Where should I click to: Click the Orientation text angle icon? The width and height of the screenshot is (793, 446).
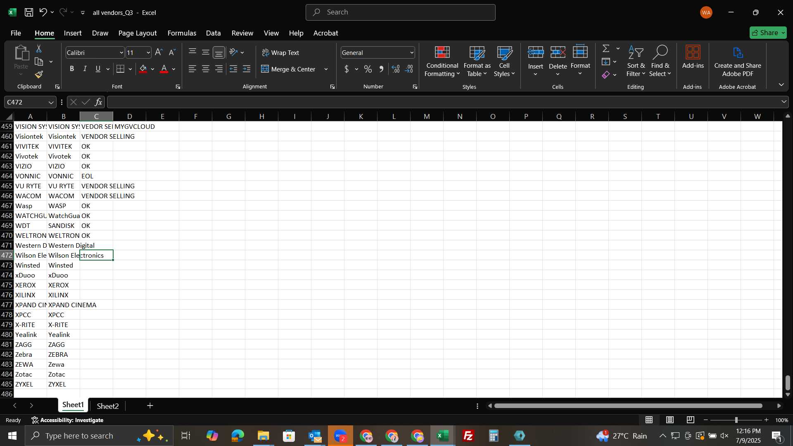click(233, 52)
